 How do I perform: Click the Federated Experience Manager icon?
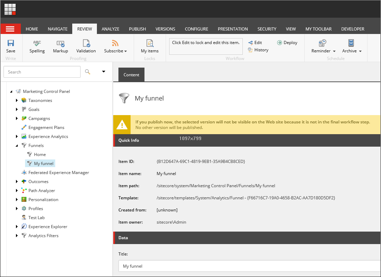click(24, 172)
